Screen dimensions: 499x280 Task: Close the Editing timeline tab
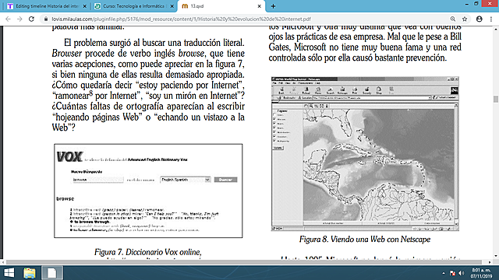(85, 6)
